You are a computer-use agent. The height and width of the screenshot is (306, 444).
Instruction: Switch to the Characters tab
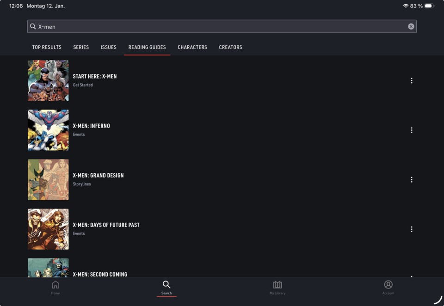coord(192,47)
